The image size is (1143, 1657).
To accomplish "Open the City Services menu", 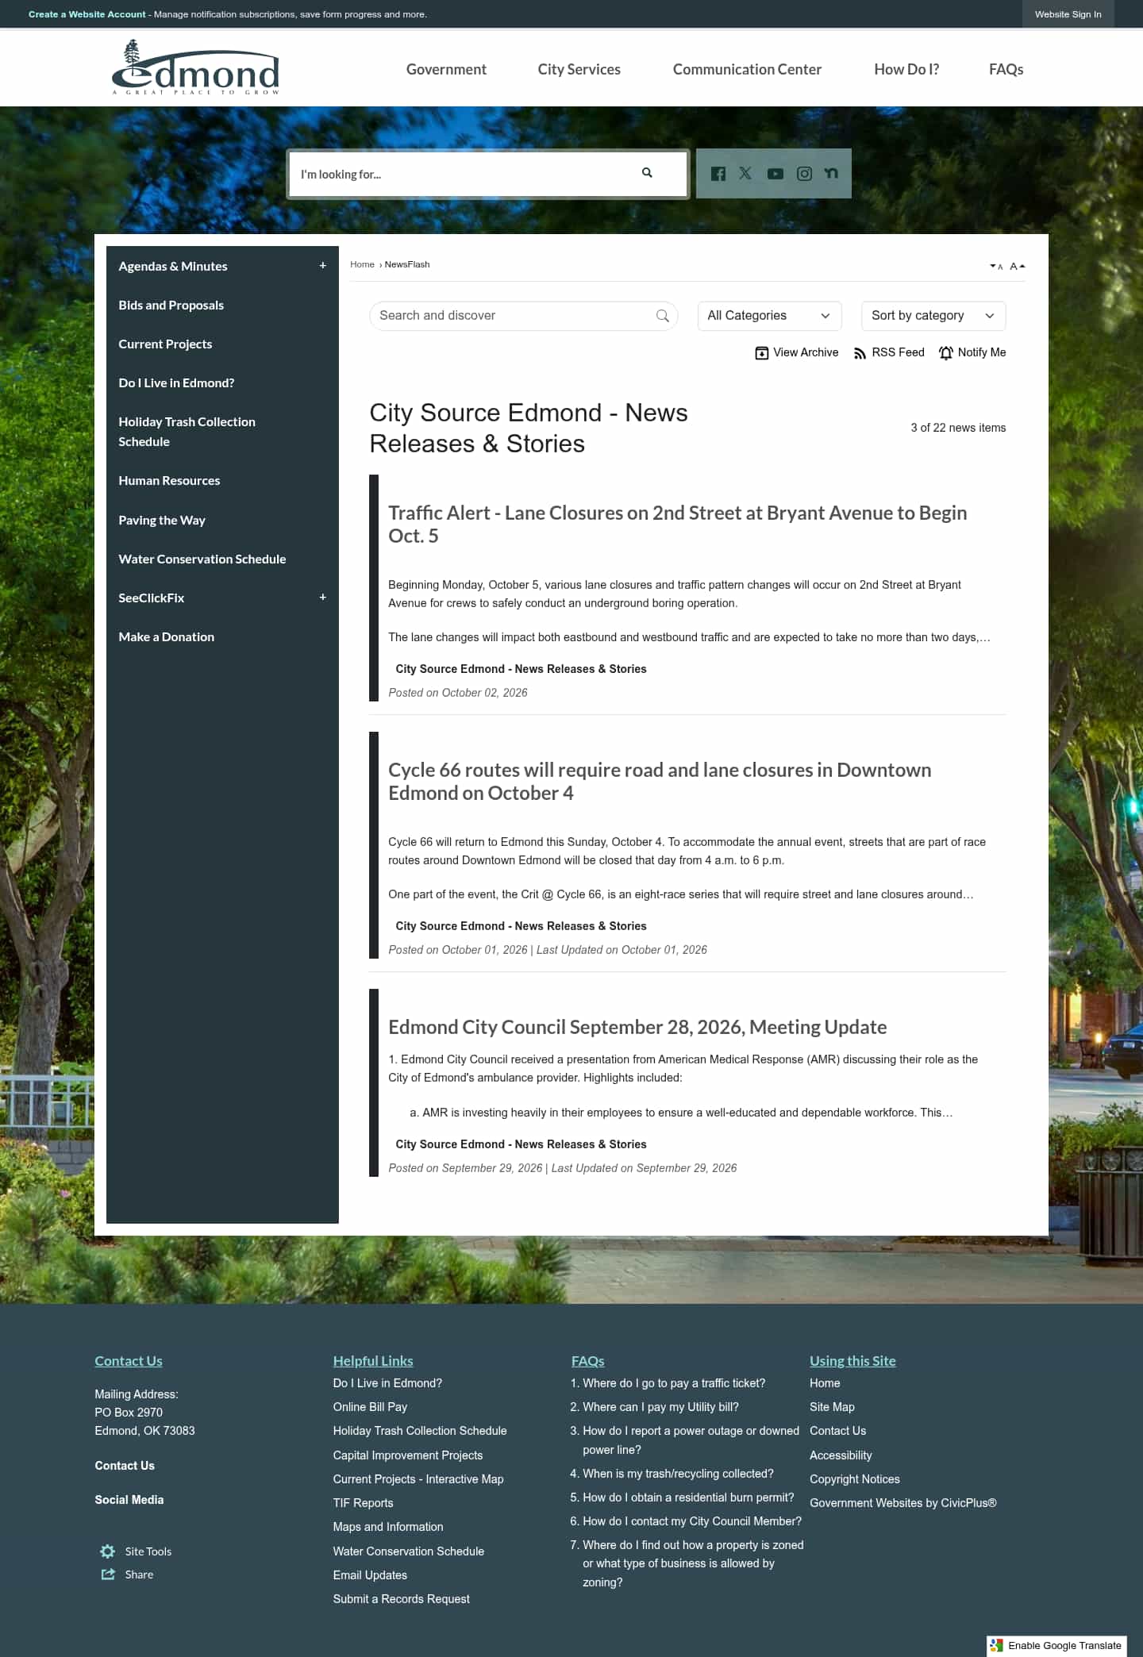I will pos(579,69).
